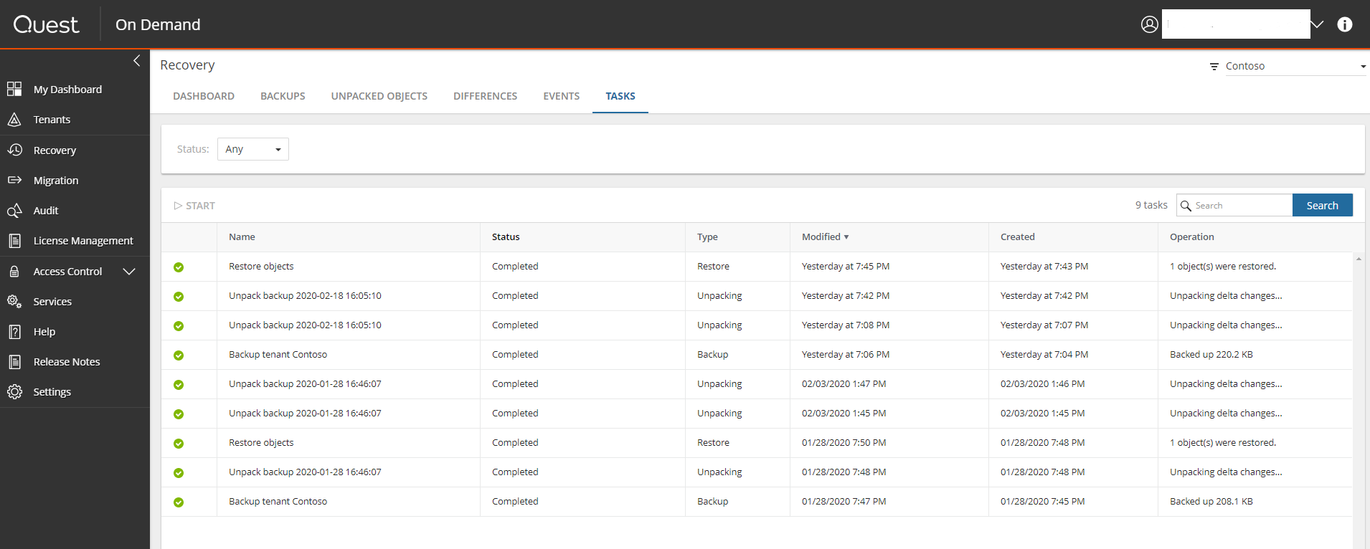Image resolution: width=1370 pixels, height=549 pixels.
Task: Collapse the sidebar with the left chevron
Action: [136, 61]
